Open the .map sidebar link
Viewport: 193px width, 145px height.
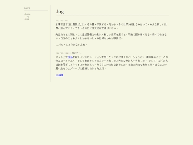[x=27, y=19]
